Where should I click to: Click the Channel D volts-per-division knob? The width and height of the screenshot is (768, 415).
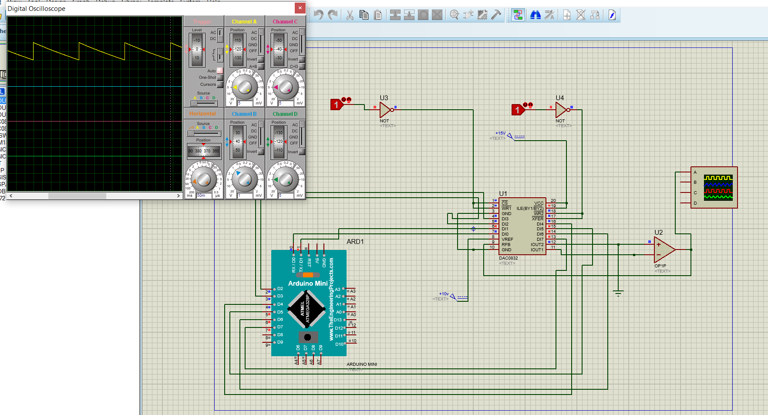coord(285,179)
